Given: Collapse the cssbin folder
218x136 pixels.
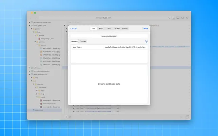Looking at the screenshot, I should (x=37, y=97).
